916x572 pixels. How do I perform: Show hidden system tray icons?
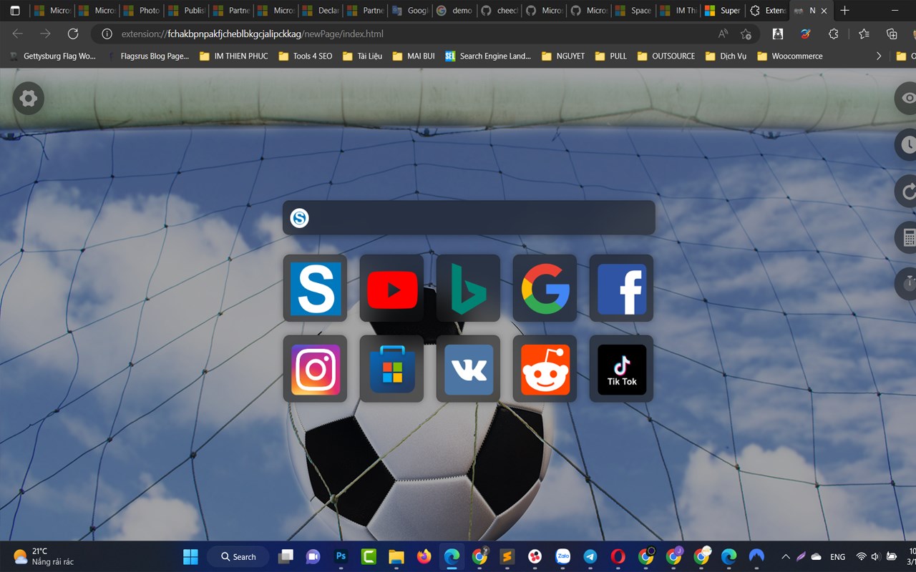pos(786,556)
